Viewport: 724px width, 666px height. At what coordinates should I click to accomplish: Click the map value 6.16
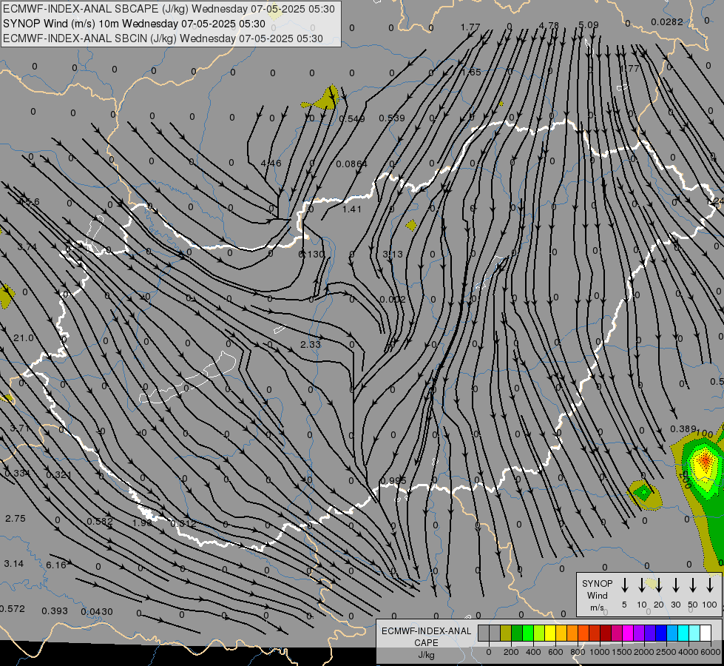click(x=56, y=565)
